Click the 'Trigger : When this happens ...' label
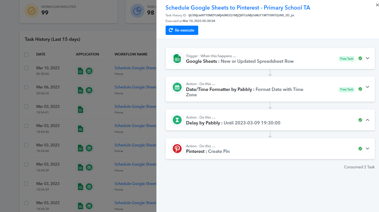The height and width of the screenshot is (212, 379). pyautogui.click(x=211, y=56)
